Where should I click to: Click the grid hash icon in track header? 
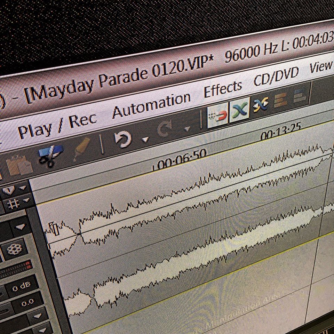tap(13, 204)
